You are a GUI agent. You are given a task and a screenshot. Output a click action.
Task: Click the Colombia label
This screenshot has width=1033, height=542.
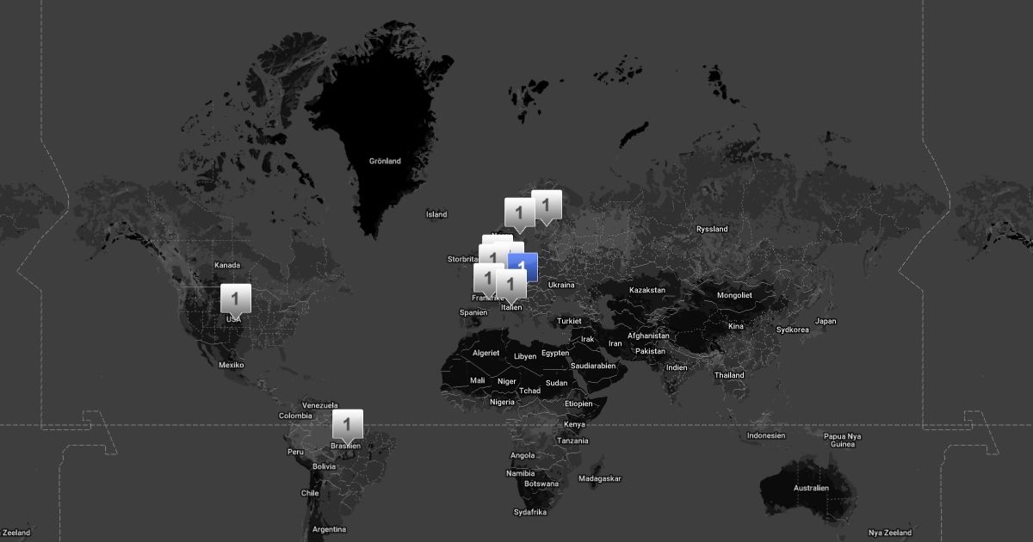(294, 416)
